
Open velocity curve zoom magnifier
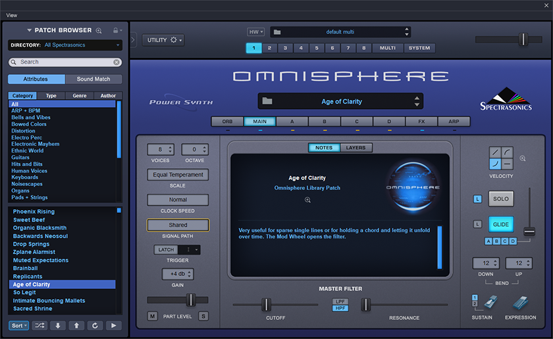click(x=523, y=158)
